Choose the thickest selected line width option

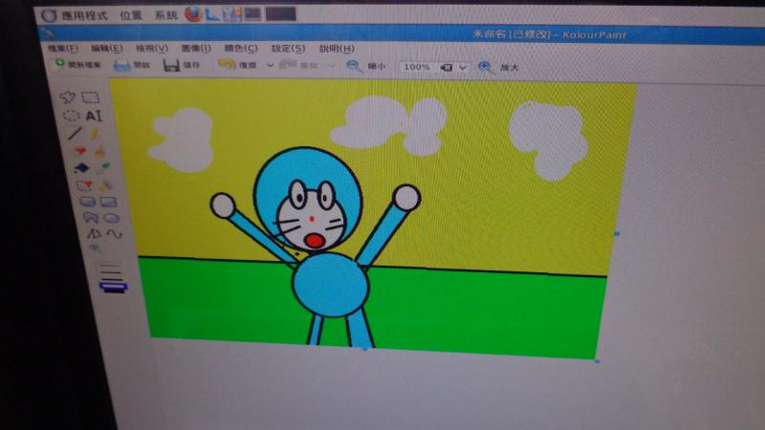coord(114,287)
